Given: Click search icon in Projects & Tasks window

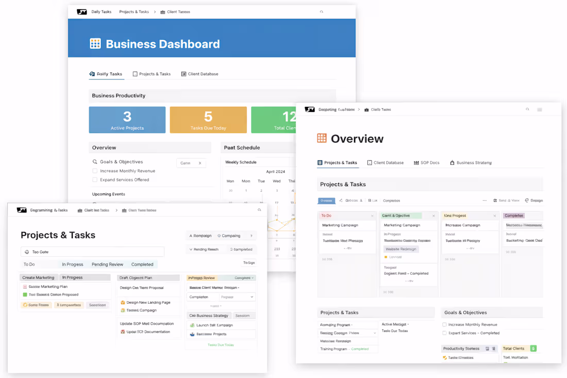Looking at the screenshot, I should coord(259,210).
